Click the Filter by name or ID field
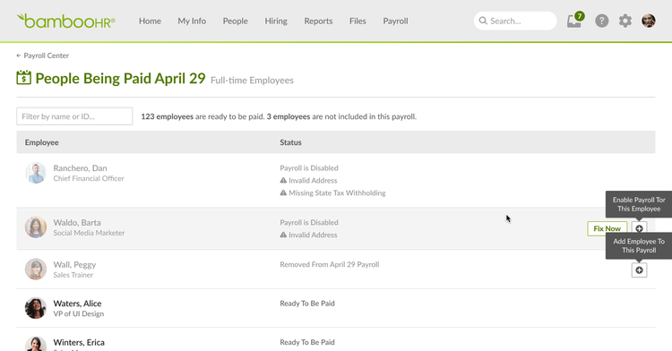 74,116
